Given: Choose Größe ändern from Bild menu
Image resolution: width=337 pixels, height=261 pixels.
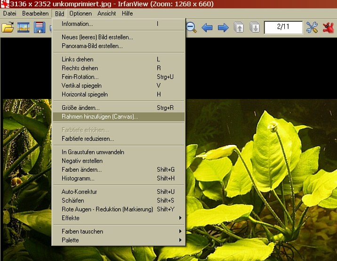Looking at the screenshot, I should click(x=80, y=108).
